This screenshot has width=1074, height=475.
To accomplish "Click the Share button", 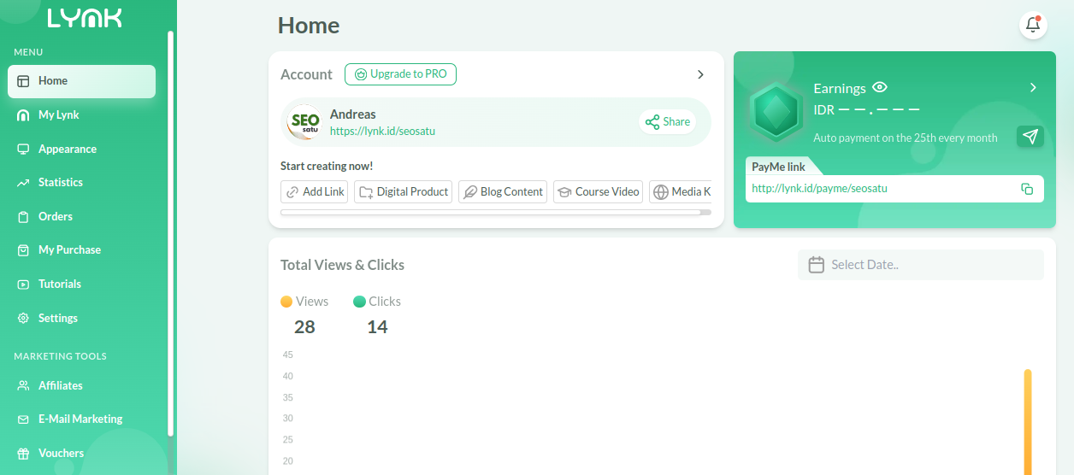I will coord(668,122).
